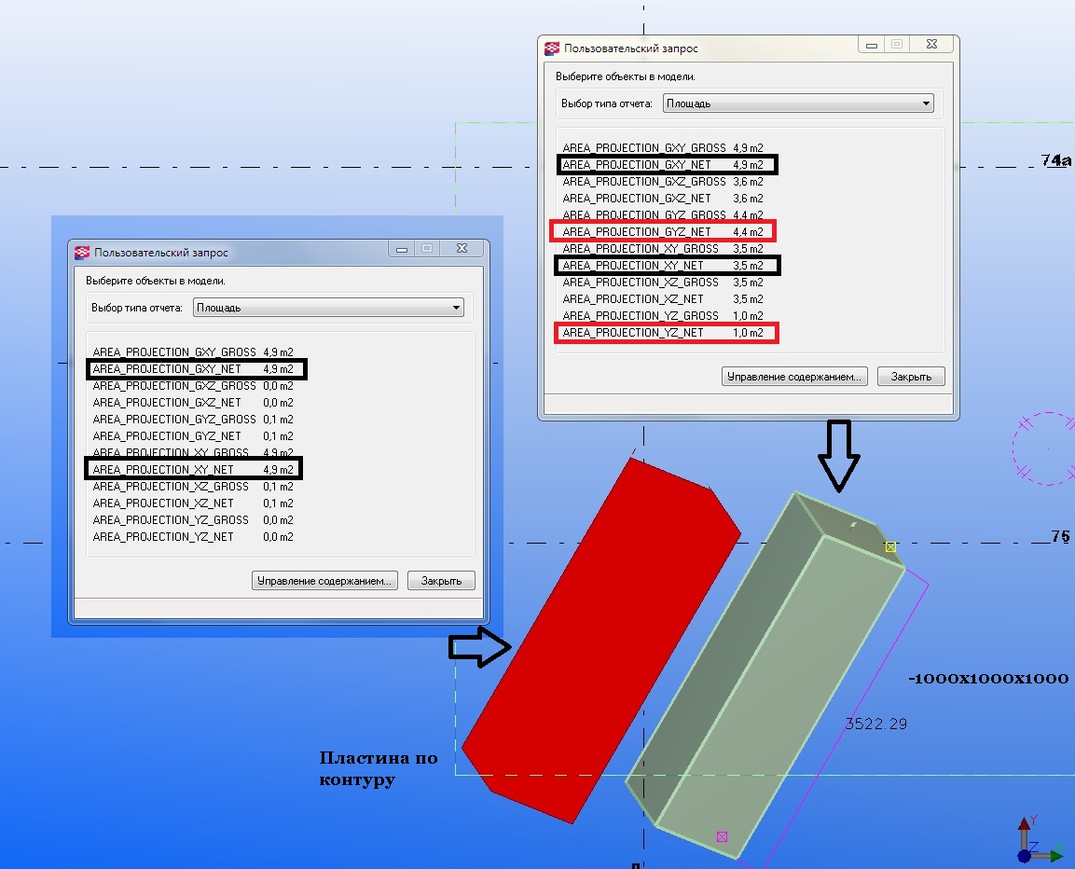Select the AREA_PROJECTION_YZ_NET 1,0 m2 row

pyautogui.click(x=664, y=333)
